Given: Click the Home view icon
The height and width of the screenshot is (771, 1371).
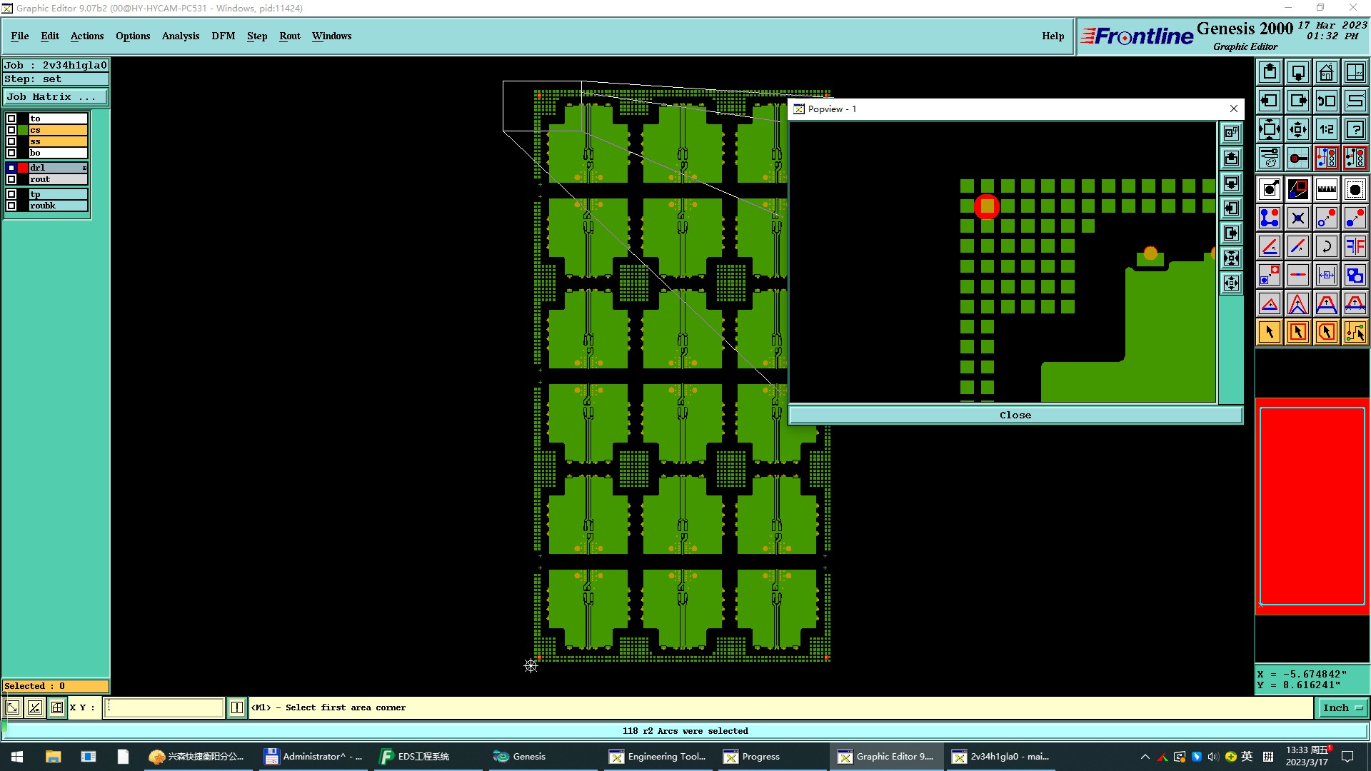Looking at the screenshot, I should click(x=1326, y=72).
